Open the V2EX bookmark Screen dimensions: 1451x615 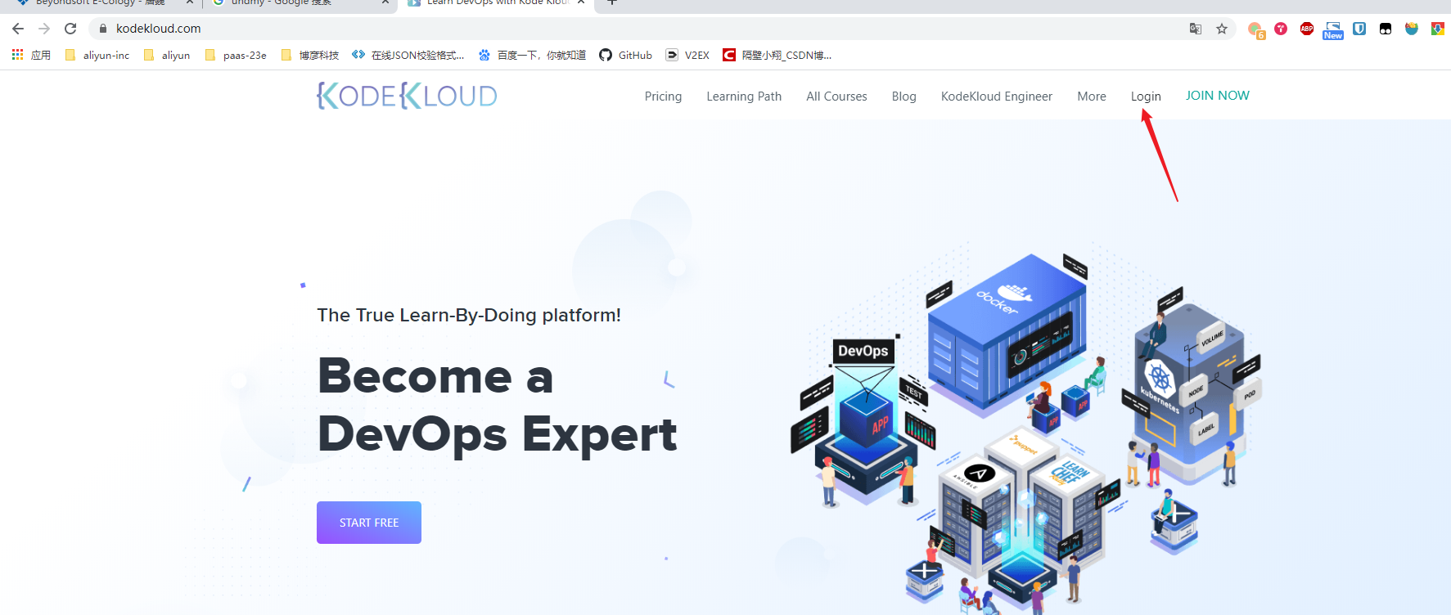coord(687,55)
